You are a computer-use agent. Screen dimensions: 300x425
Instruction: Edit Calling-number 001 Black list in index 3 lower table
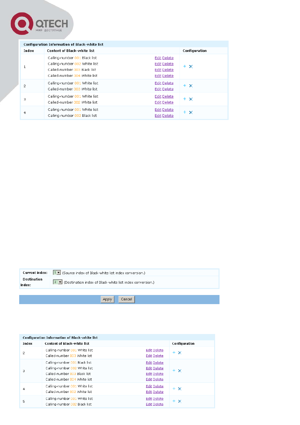[149, 363]
